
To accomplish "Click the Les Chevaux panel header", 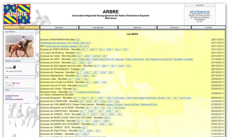I will click(x=19, y=32).
